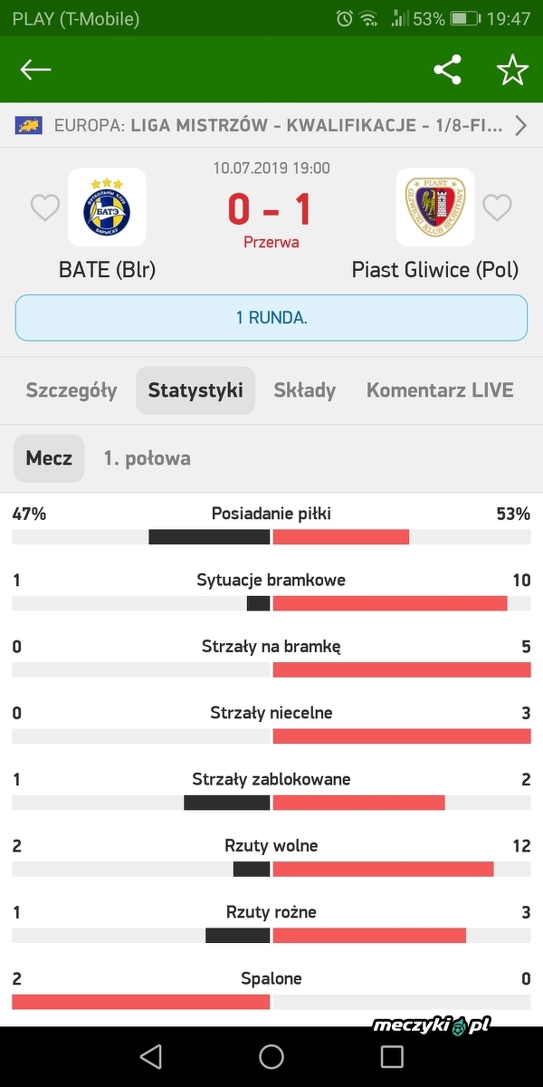543x1087 pixels.
Task: Tap the Piast Gliwice club crest
Action: click(x=435, y=207)
